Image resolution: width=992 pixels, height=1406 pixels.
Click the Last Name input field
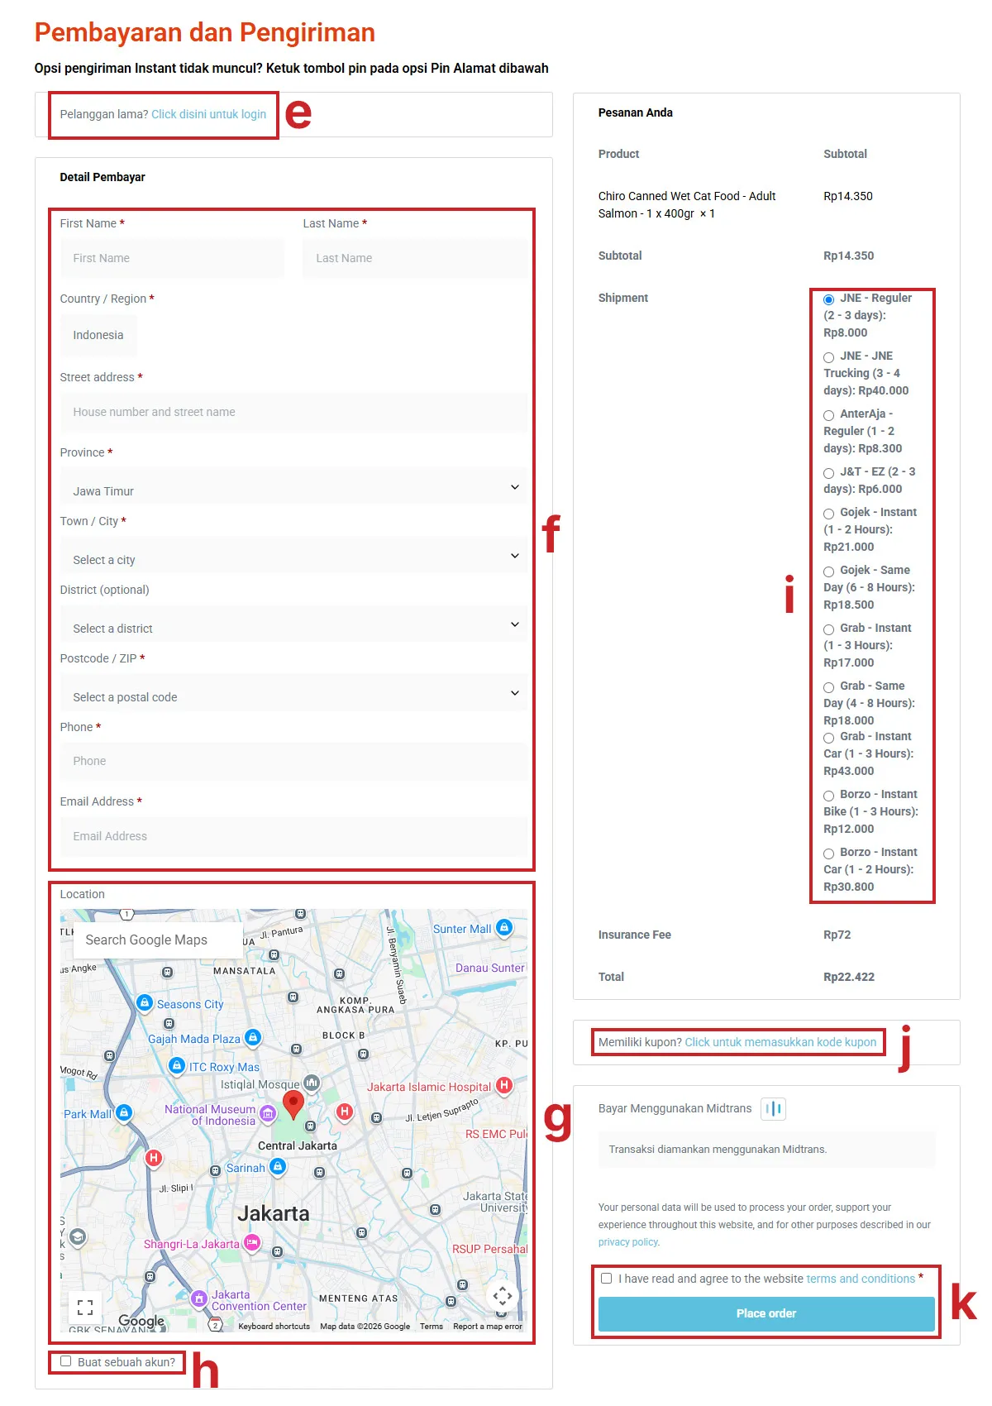click(x=415, y=258)
